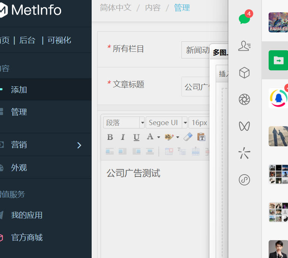Screen dimensions: 288x258
Task: Select 添加 in the sidebar
Action: coord(19,90)
